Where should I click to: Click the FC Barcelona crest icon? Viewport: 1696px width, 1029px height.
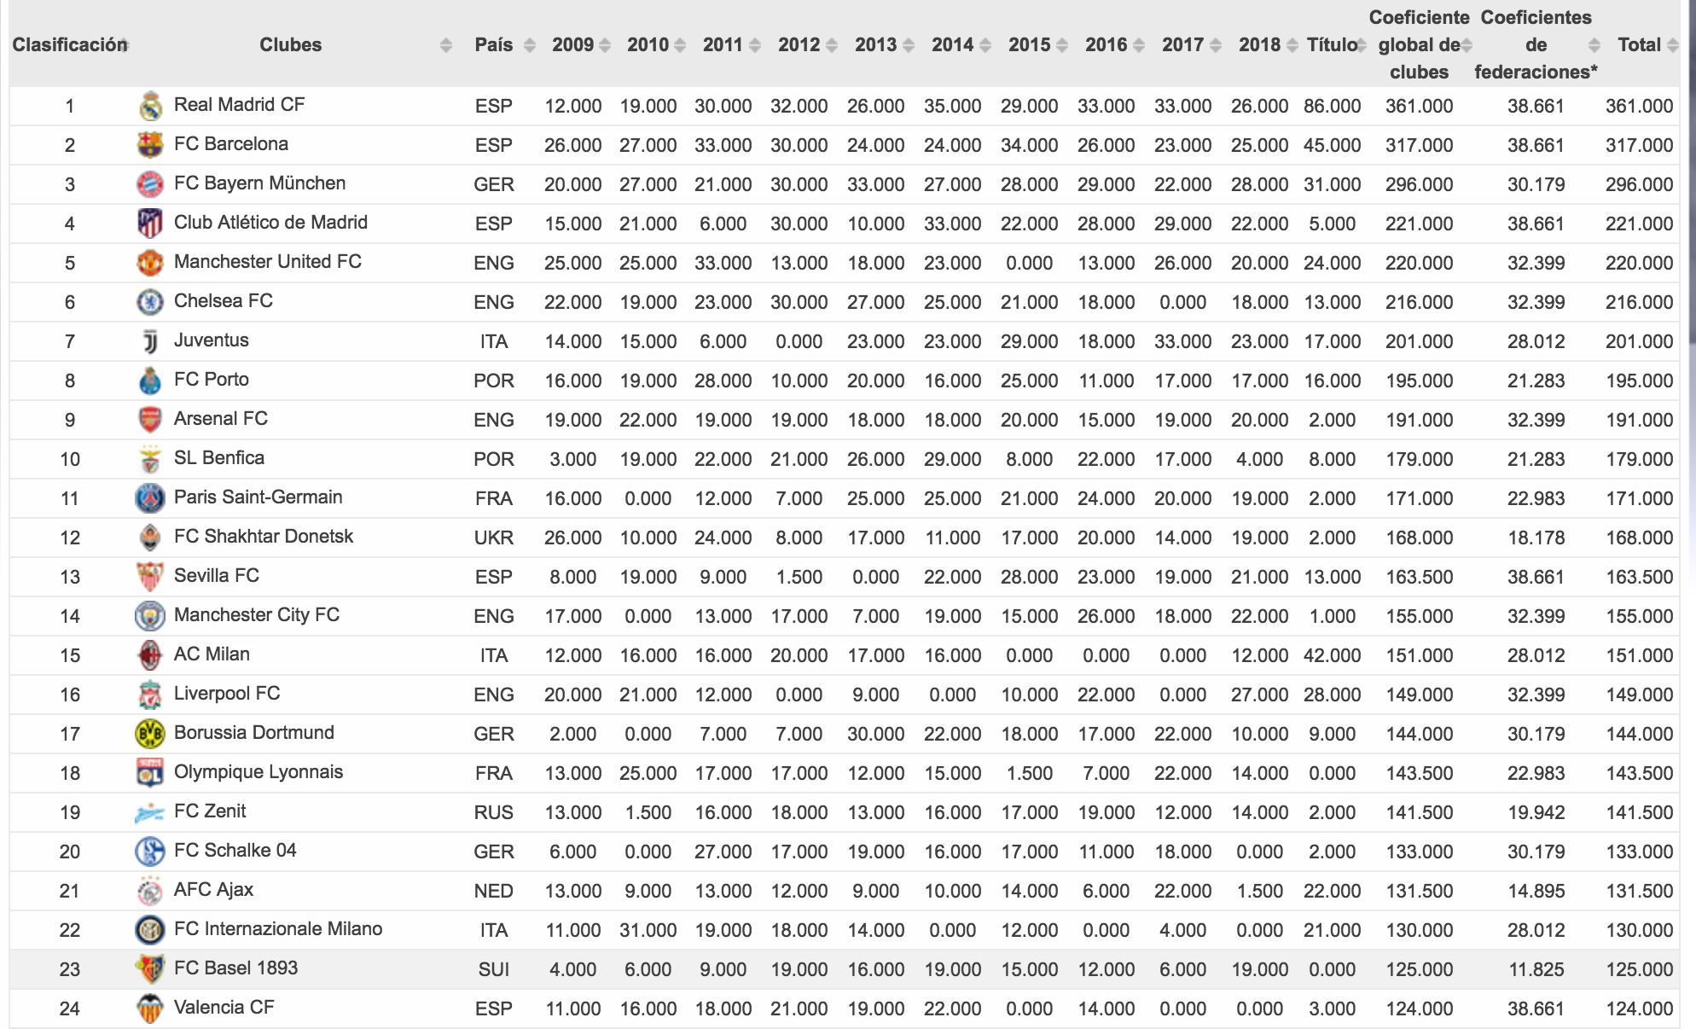pos(150,145)
